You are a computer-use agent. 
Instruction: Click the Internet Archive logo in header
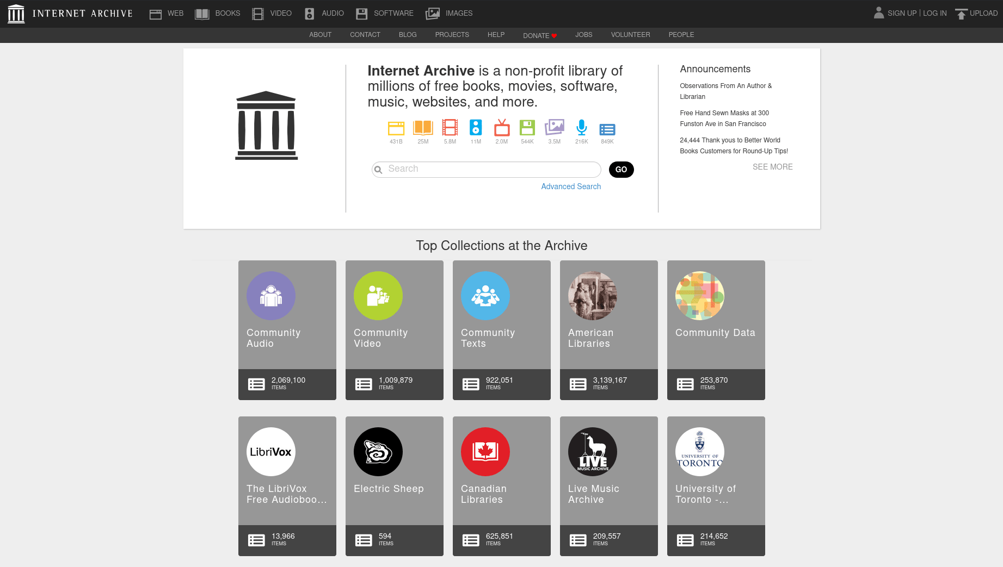tap(70, 14)
